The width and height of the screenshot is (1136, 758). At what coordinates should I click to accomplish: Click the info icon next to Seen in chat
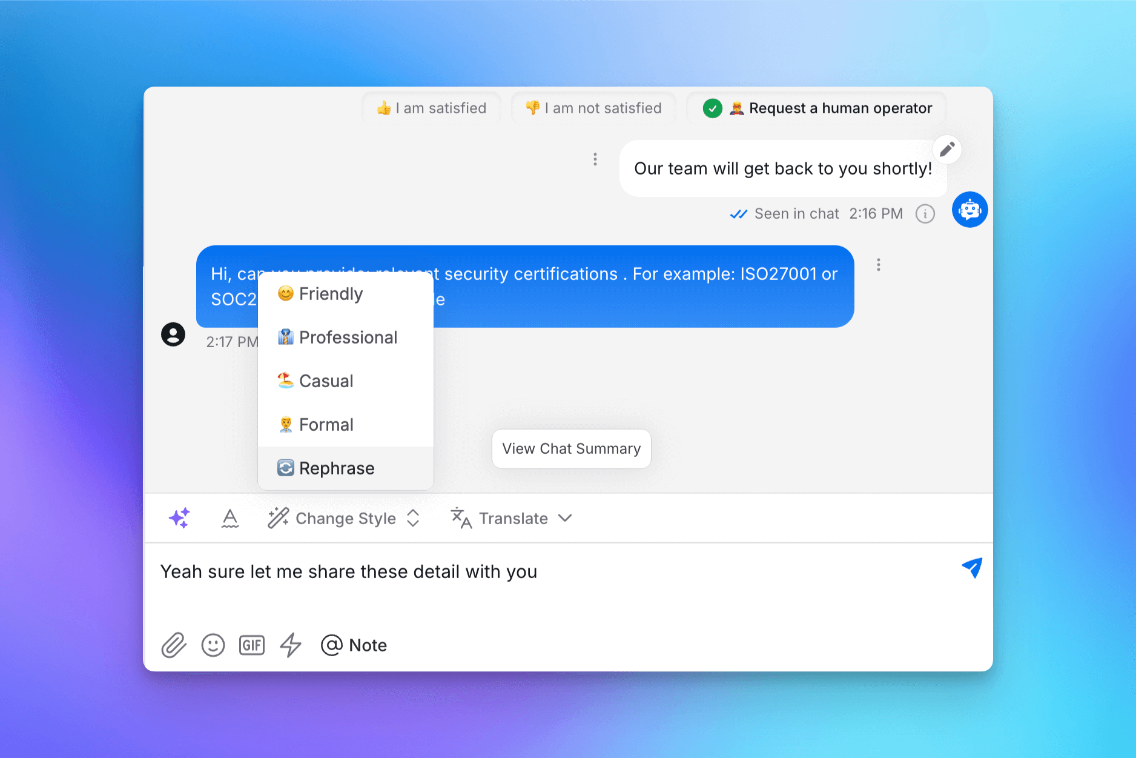point(925,213)
